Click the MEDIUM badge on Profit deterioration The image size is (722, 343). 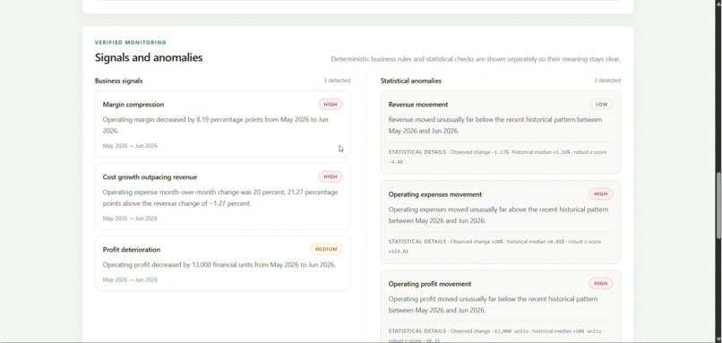[x=326, y=250]
